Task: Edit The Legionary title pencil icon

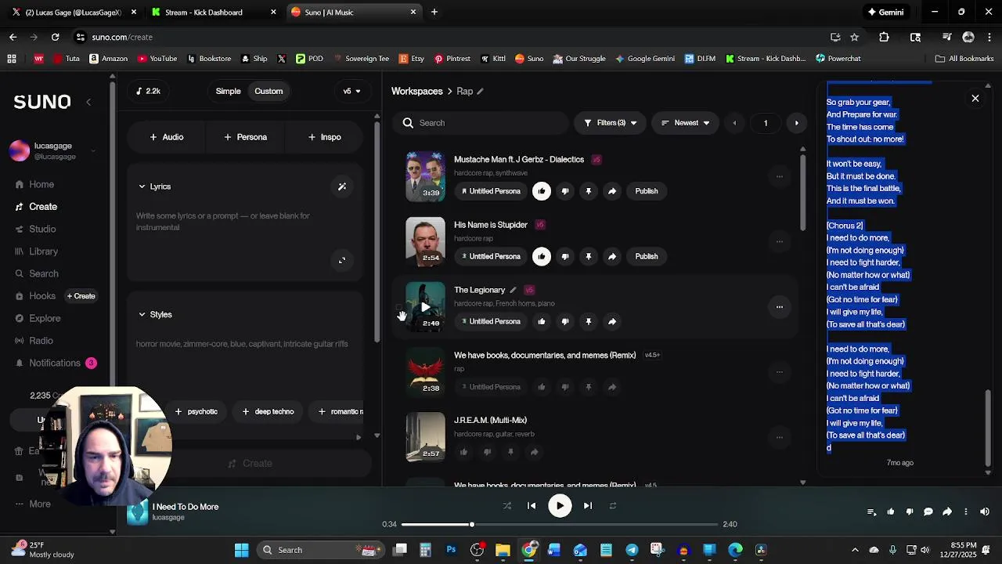Action: [513, 290]
